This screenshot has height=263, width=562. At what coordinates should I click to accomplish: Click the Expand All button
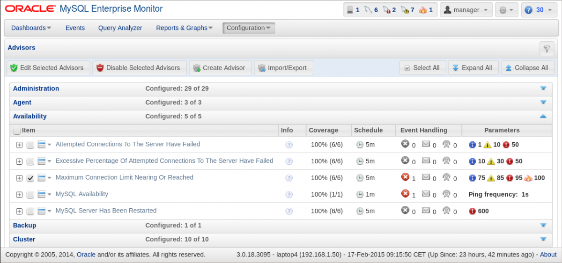pos(473,68)
